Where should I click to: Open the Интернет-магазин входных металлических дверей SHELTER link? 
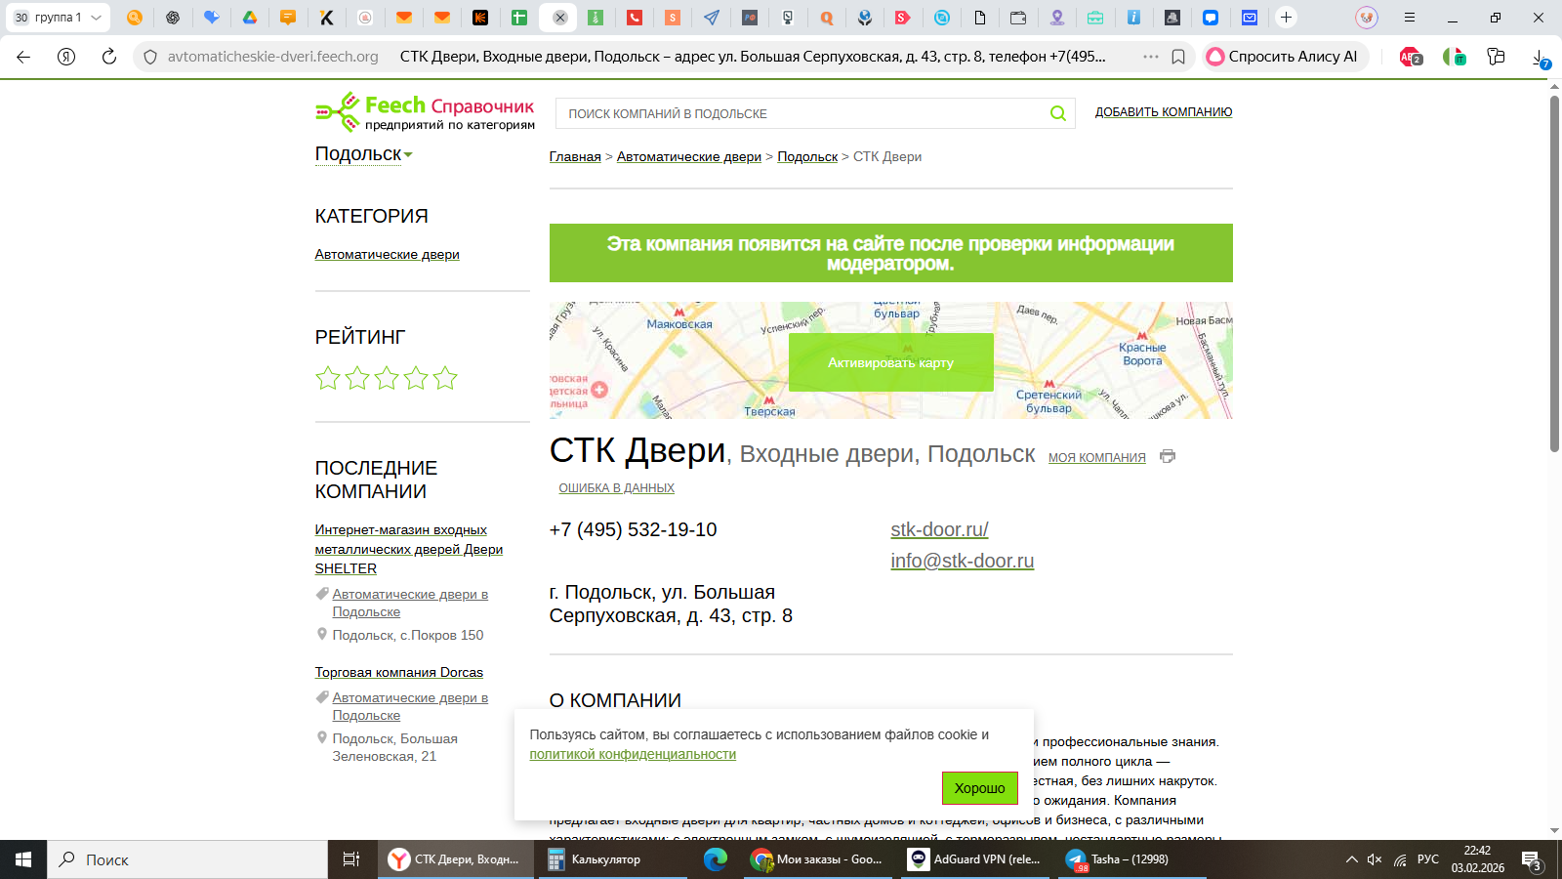(x=409, y=549)
